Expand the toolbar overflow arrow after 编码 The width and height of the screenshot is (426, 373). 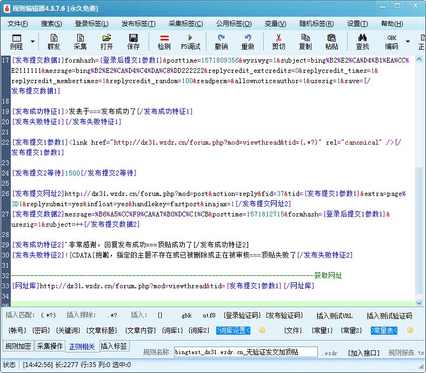click(x=408, y=42)
